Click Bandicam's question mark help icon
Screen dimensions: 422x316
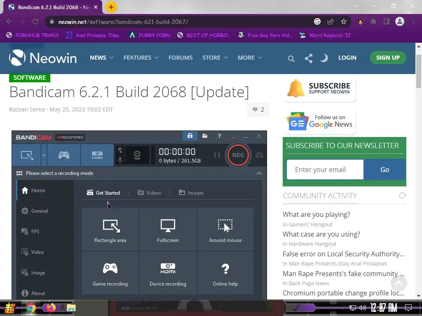tap(219, 136)
